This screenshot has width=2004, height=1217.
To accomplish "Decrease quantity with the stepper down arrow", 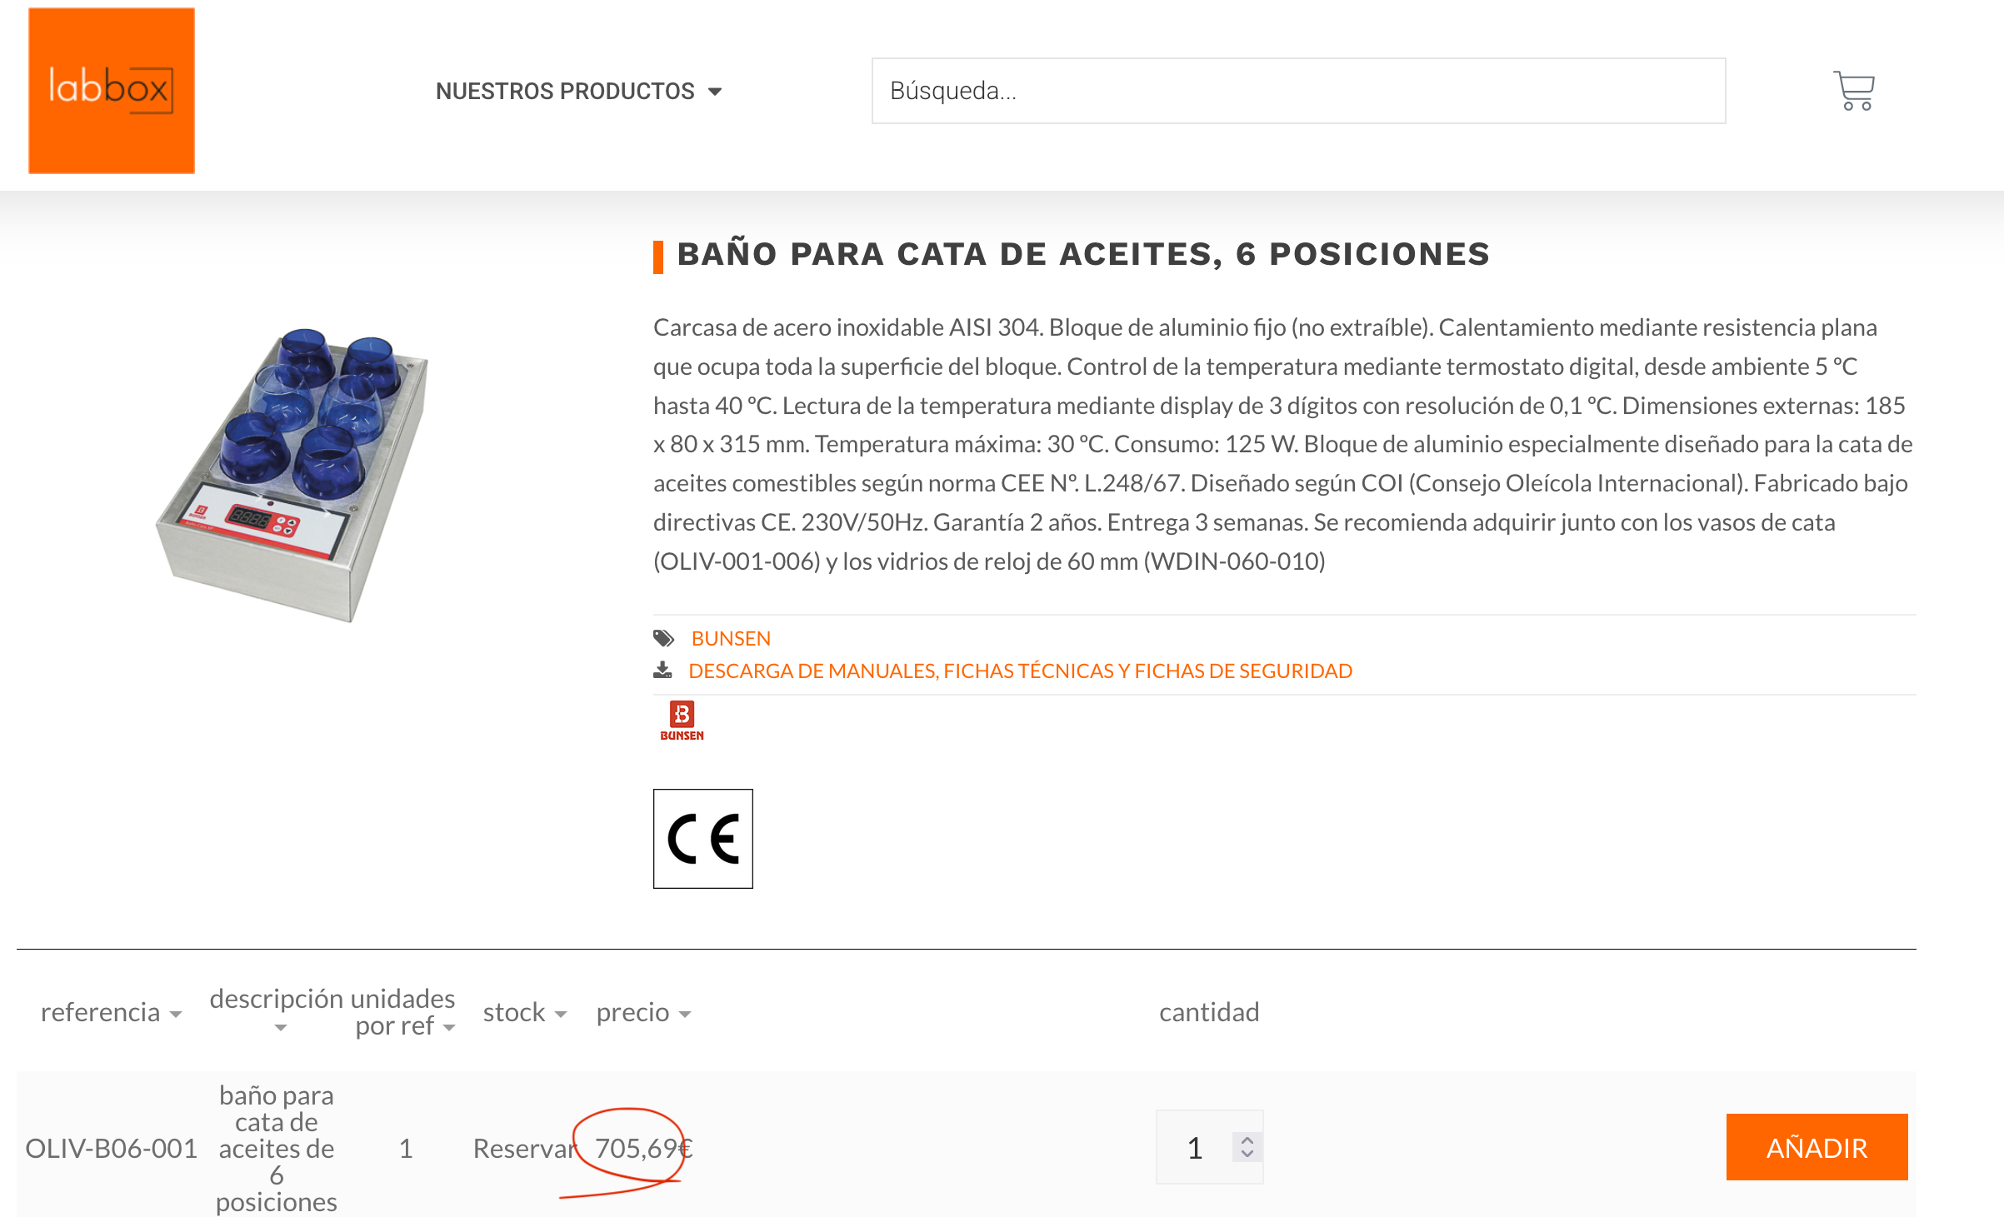I will (1247, 1155).
